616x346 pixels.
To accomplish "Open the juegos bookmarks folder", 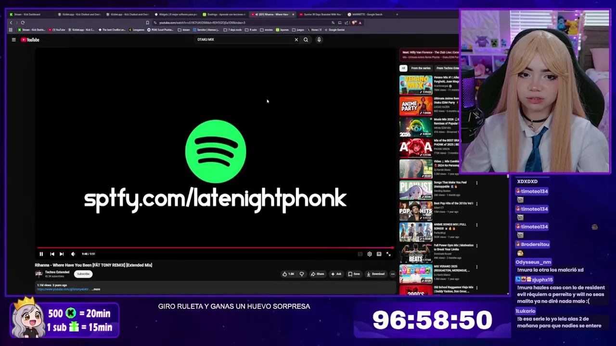I will pyautogui.click(x=298, y=30).
